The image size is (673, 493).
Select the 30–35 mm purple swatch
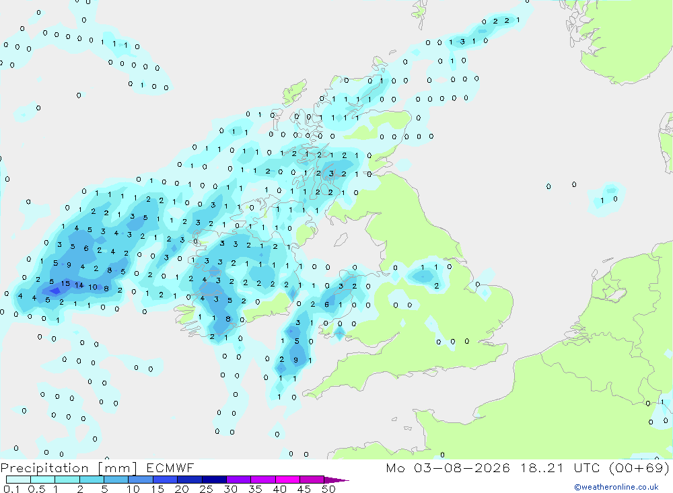[238, 480]
